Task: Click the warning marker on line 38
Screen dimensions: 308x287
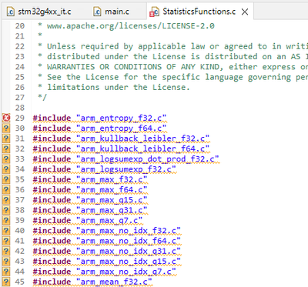Action: coord(6,210)
